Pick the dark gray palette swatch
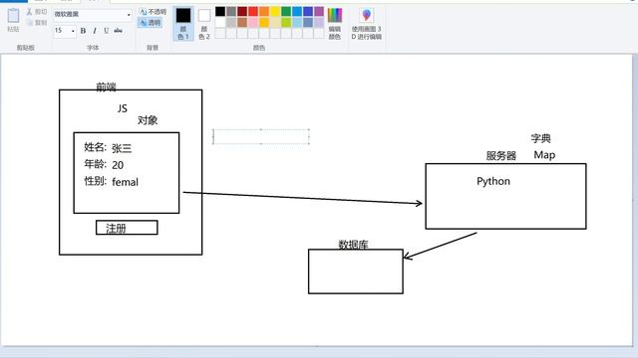The width and height of the screenshot is (638, 358). 231,11
